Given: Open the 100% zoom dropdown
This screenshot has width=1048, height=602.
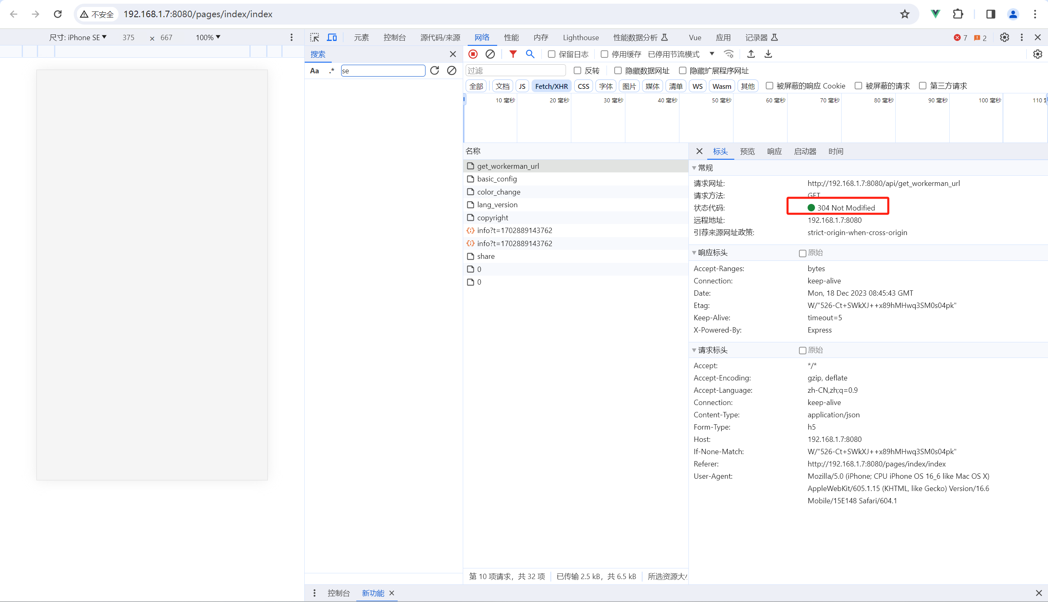Looking at the screenshot, I should point(208,38).
